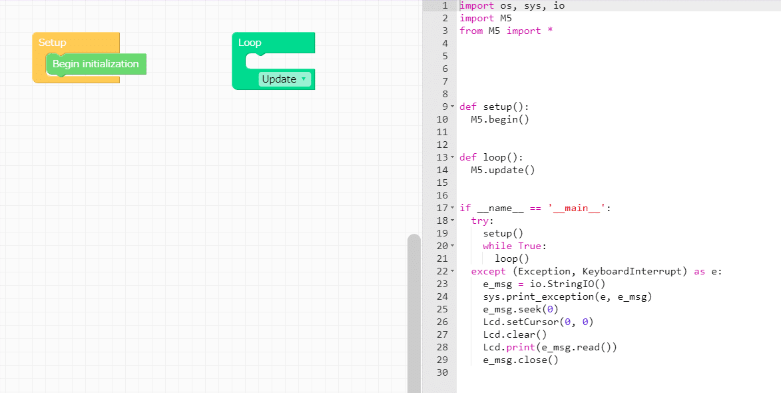Click the code line 'from M5 import *'
781x393 pixels.
[506, 31]
